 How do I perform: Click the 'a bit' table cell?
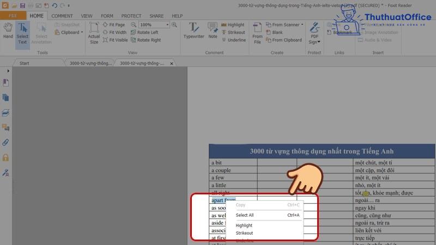point(233,162)
